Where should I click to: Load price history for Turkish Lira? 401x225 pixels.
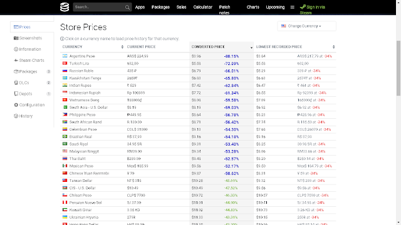point(80,64)
